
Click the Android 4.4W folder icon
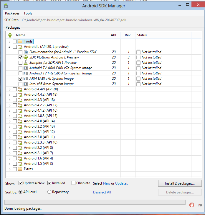20,89
